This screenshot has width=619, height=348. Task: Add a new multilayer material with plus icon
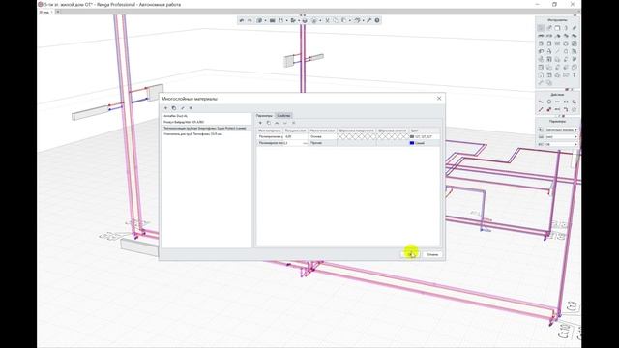click(165, 108)
